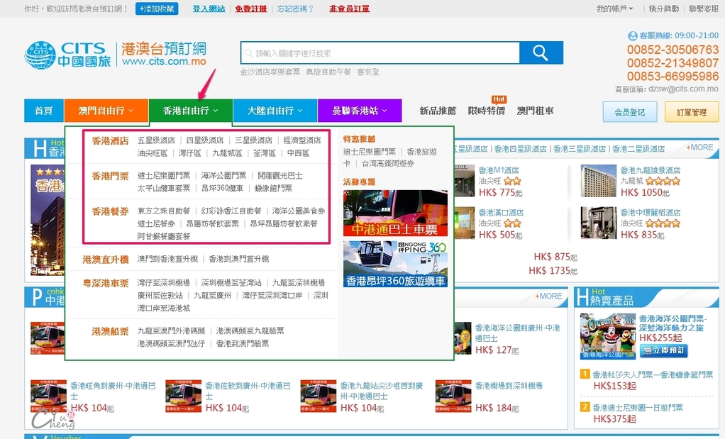The image size is (725, 439).
Task: Click the 登入網站 login link
Action: [x=209, y=9]
